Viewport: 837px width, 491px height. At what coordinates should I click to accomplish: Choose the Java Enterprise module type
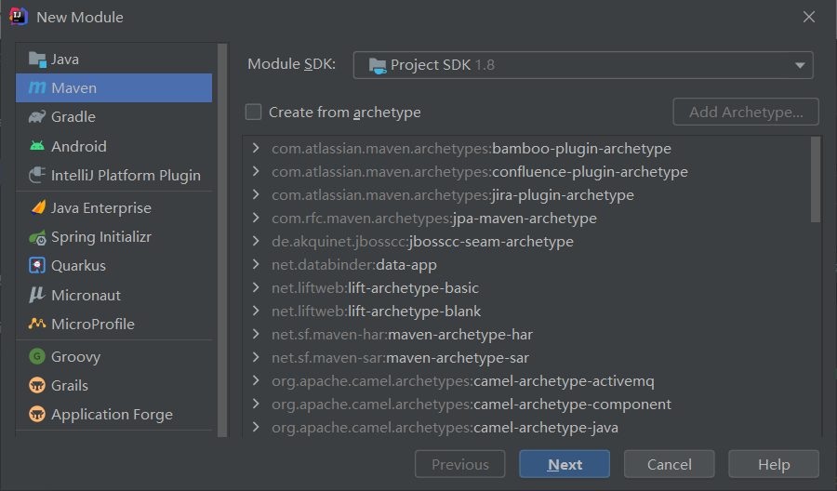[x=114, y=207]
